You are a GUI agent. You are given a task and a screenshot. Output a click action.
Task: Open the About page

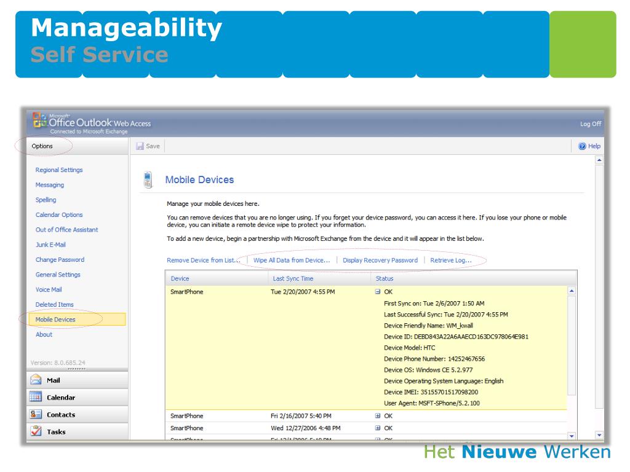point(44,334)
